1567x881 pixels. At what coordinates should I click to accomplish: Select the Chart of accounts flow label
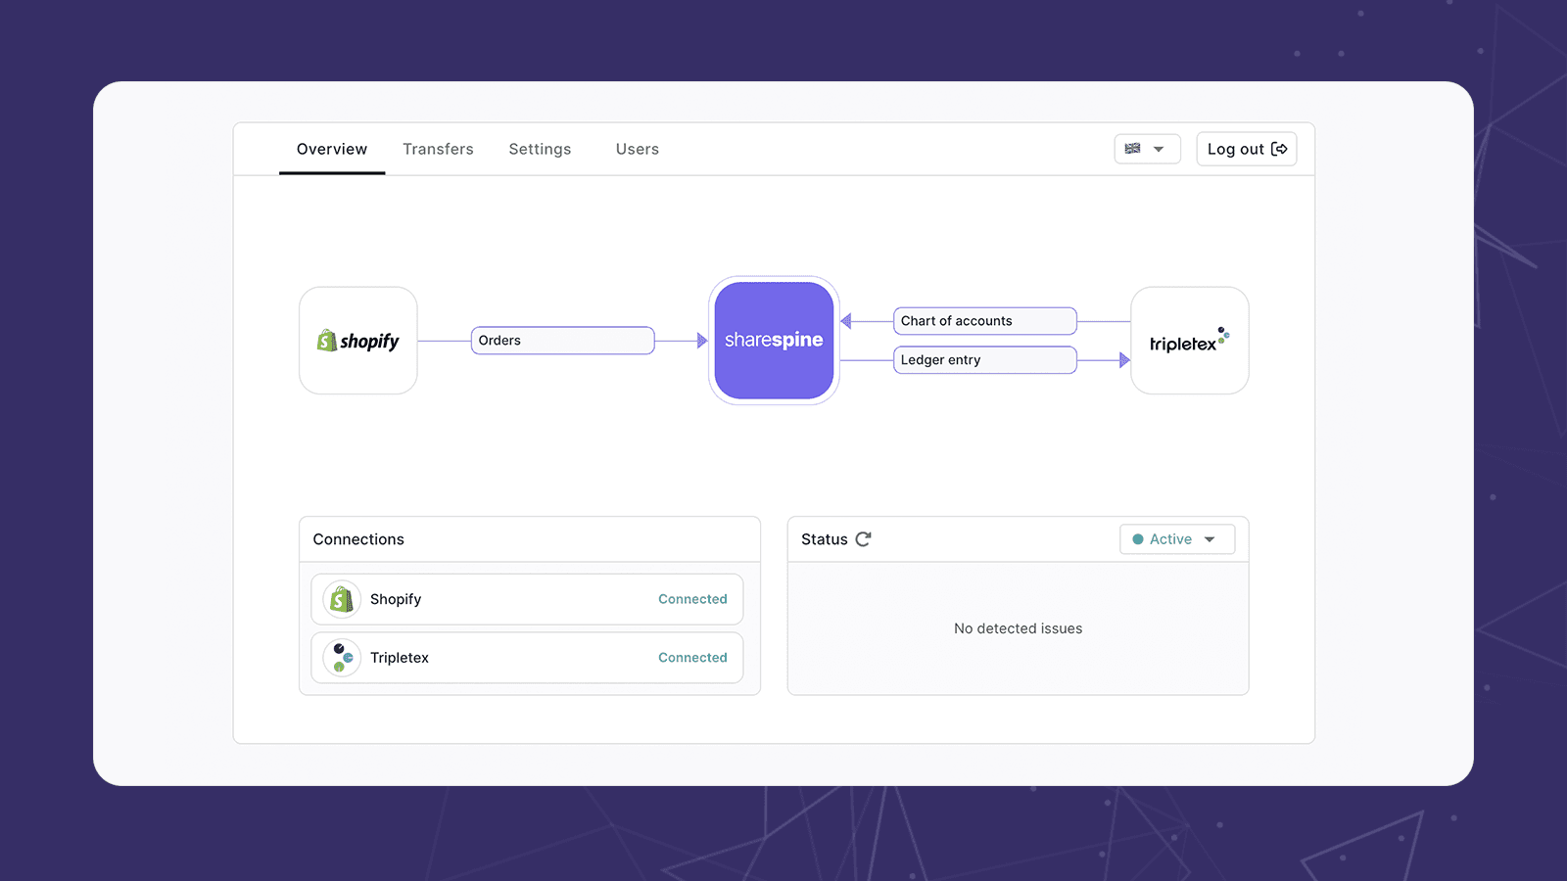[x=984, y=321]
